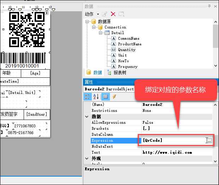Click the (Name) property row
219x185 pixels.
point(152,104)
